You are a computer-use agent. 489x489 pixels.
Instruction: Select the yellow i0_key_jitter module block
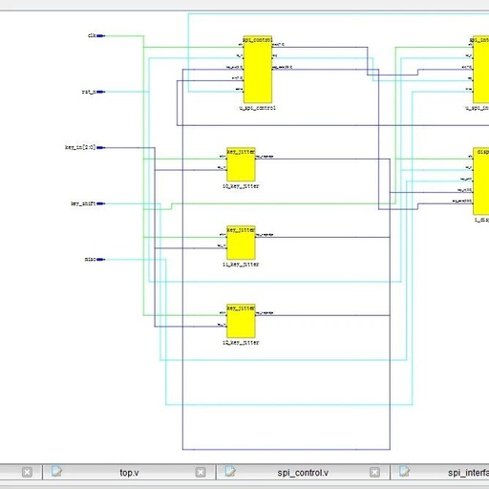241,164
